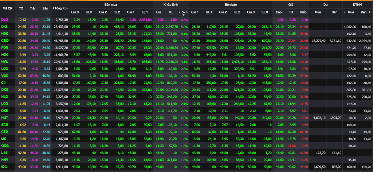Choose the L14 stock code

point(4,153)
